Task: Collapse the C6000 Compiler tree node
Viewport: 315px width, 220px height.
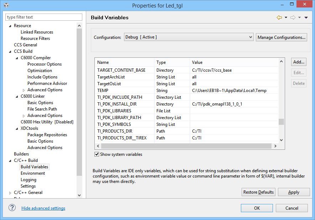Action: pyautogui.click(x=17, y=58)
